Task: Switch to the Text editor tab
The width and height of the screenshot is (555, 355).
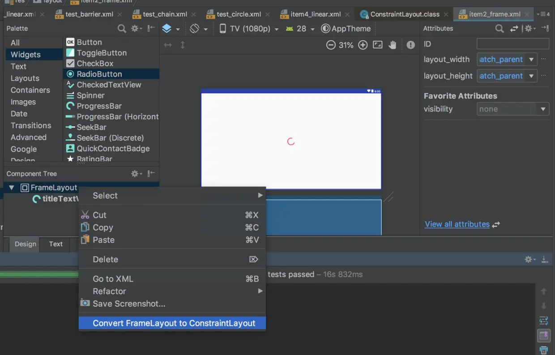Action: pyautogui.click(x=56, y=244)
